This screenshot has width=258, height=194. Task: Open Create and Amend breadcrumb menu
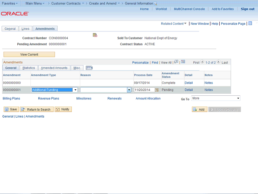[x=104, y=4]
